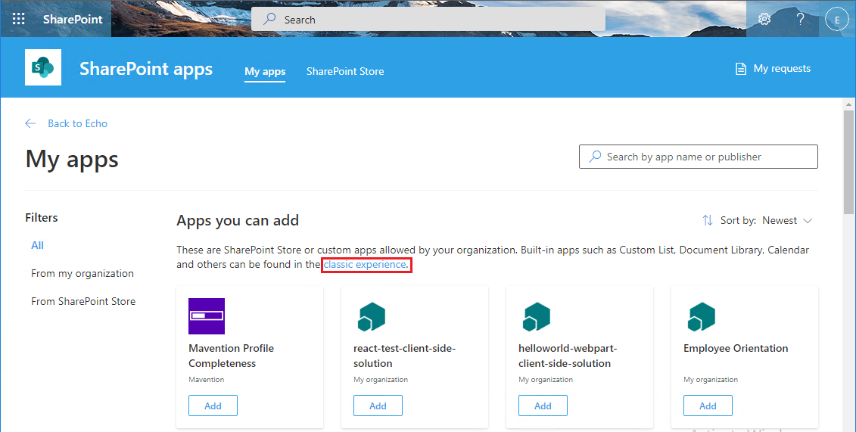This screenshot has height=432, width=856.
Task: Click the Employee Orientation app icon
Action: pyautogui.click(x=702, y=316)
